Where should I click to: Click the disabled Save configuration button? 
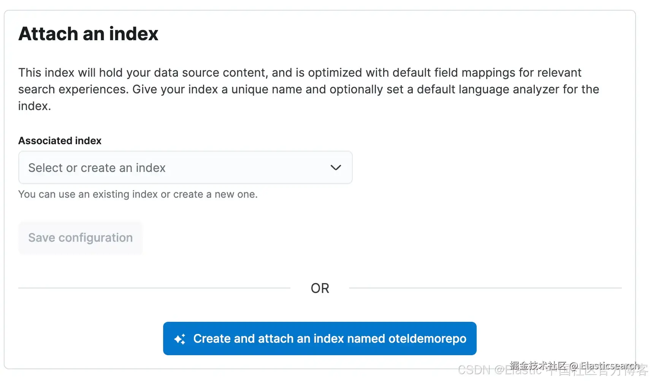click(81, 238)
